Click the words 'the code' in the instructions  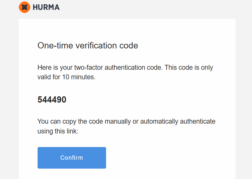[x=92, y=121]
